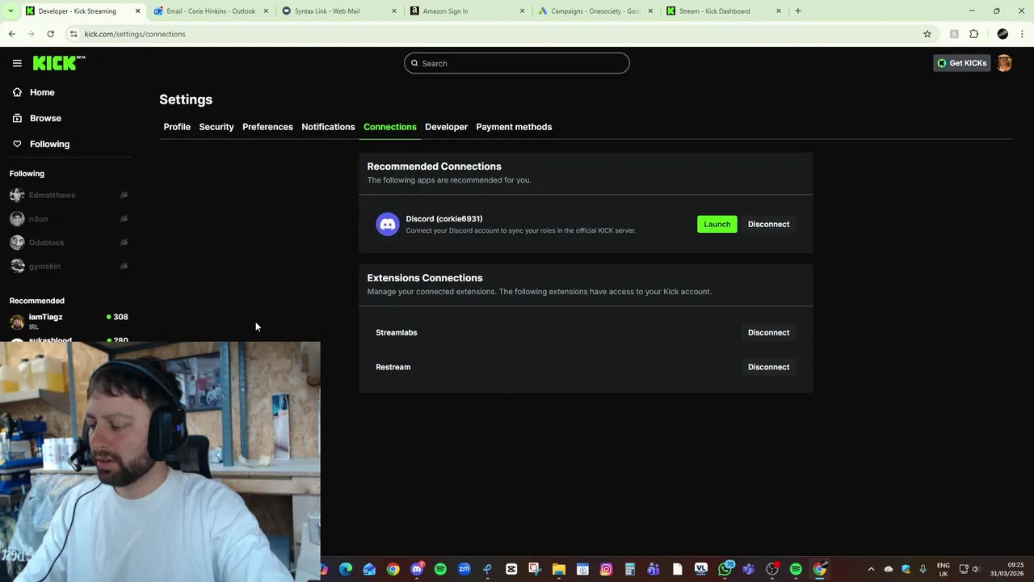Launch the Discord connection
The height and width of the screenshot is (582, 1034).
717,224
